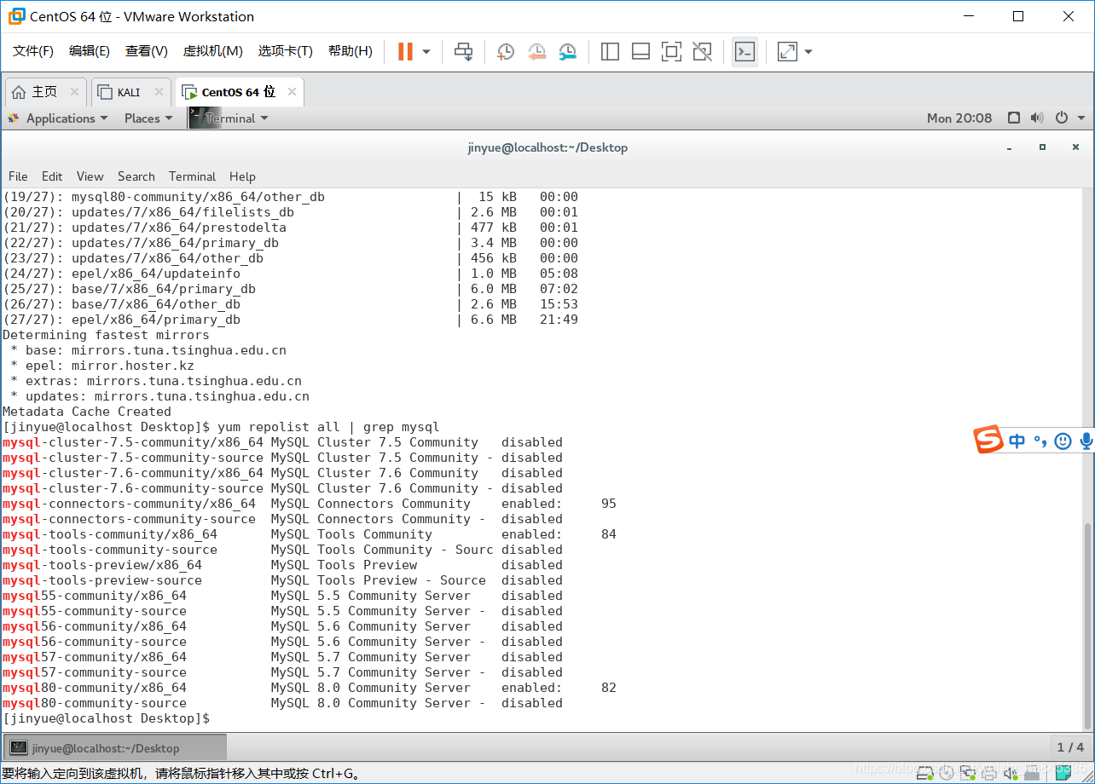The image size is (1095, 784).
Task: Open the 虚拟机(M) menu
Action: [213, 51]
